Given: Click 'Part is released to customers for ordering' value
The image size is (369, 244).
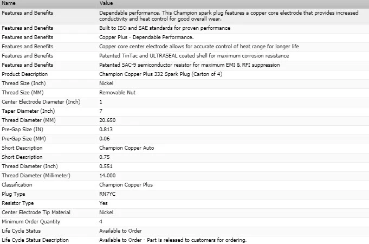Looking at the screenshot, I should pyautogui.click(x=197, y=240).
